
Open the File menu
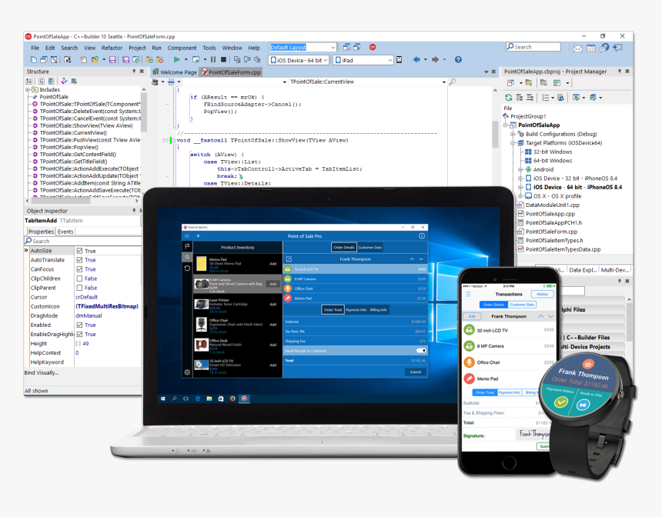pos(35,48)
